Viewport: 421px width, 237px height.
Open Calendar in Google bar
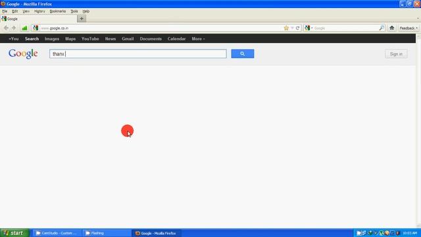point(176,39)
